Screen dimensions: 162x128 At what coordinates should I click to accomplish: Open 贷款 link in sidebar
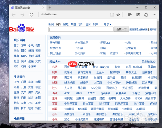(x=38, y=108)
